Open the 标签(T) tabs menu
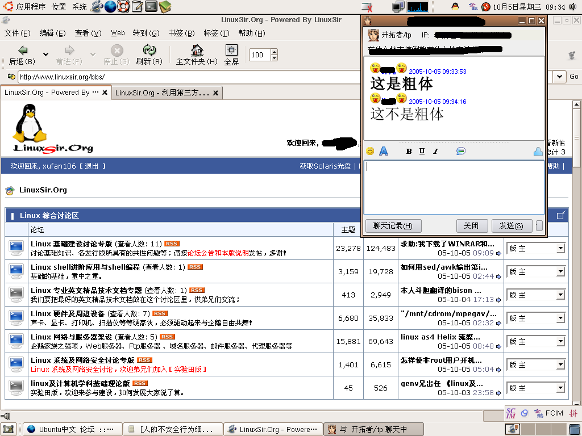This screenshot has width=582, height=436. (217, 33)
